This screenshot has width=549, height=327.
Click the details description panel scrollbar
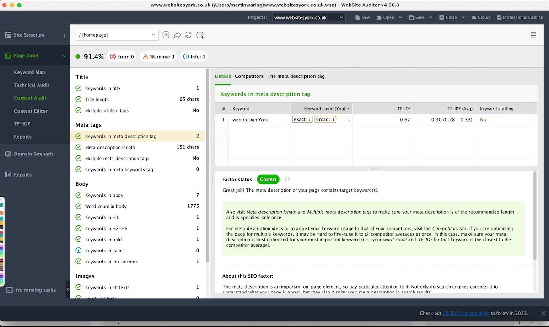coord(535,216)
